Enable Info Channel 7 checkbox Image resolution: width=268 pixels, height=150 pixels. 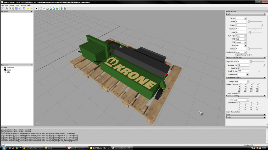259,105
